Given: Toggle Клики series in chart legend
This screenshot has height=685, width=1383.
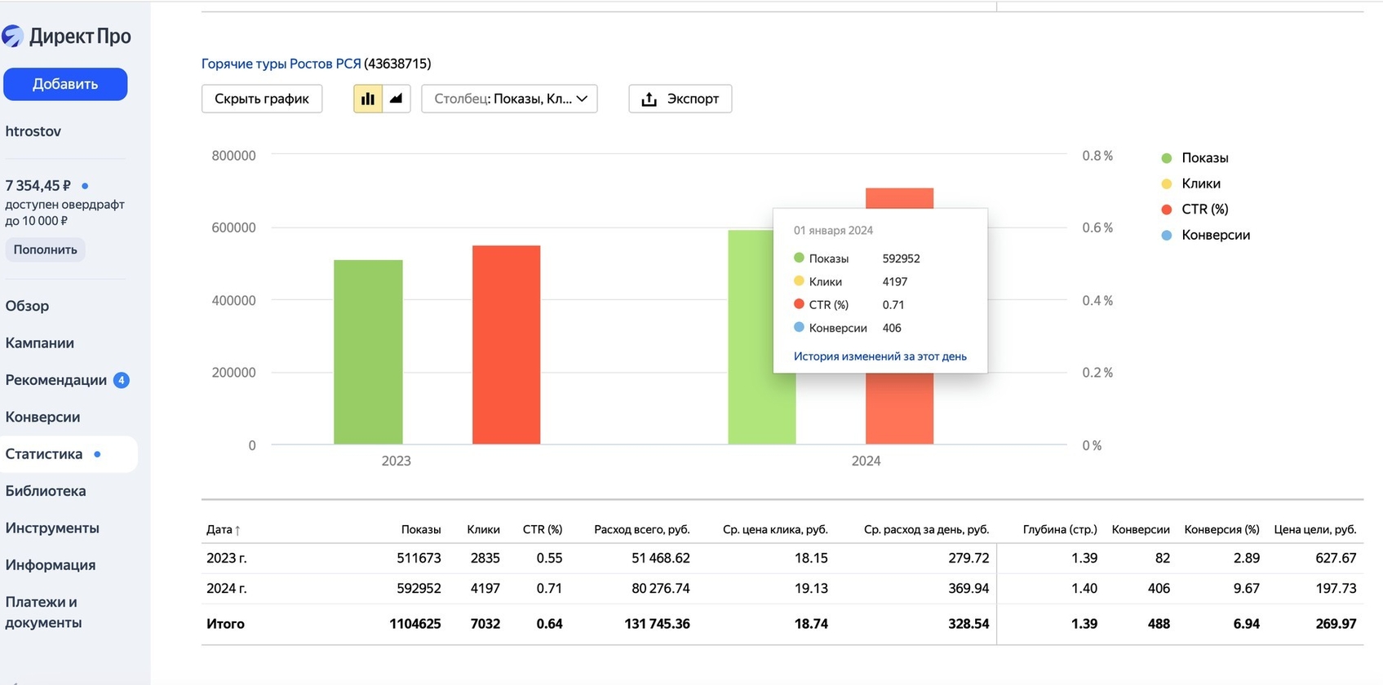Looking at the screenshot, I should [x=1200, y=183].
